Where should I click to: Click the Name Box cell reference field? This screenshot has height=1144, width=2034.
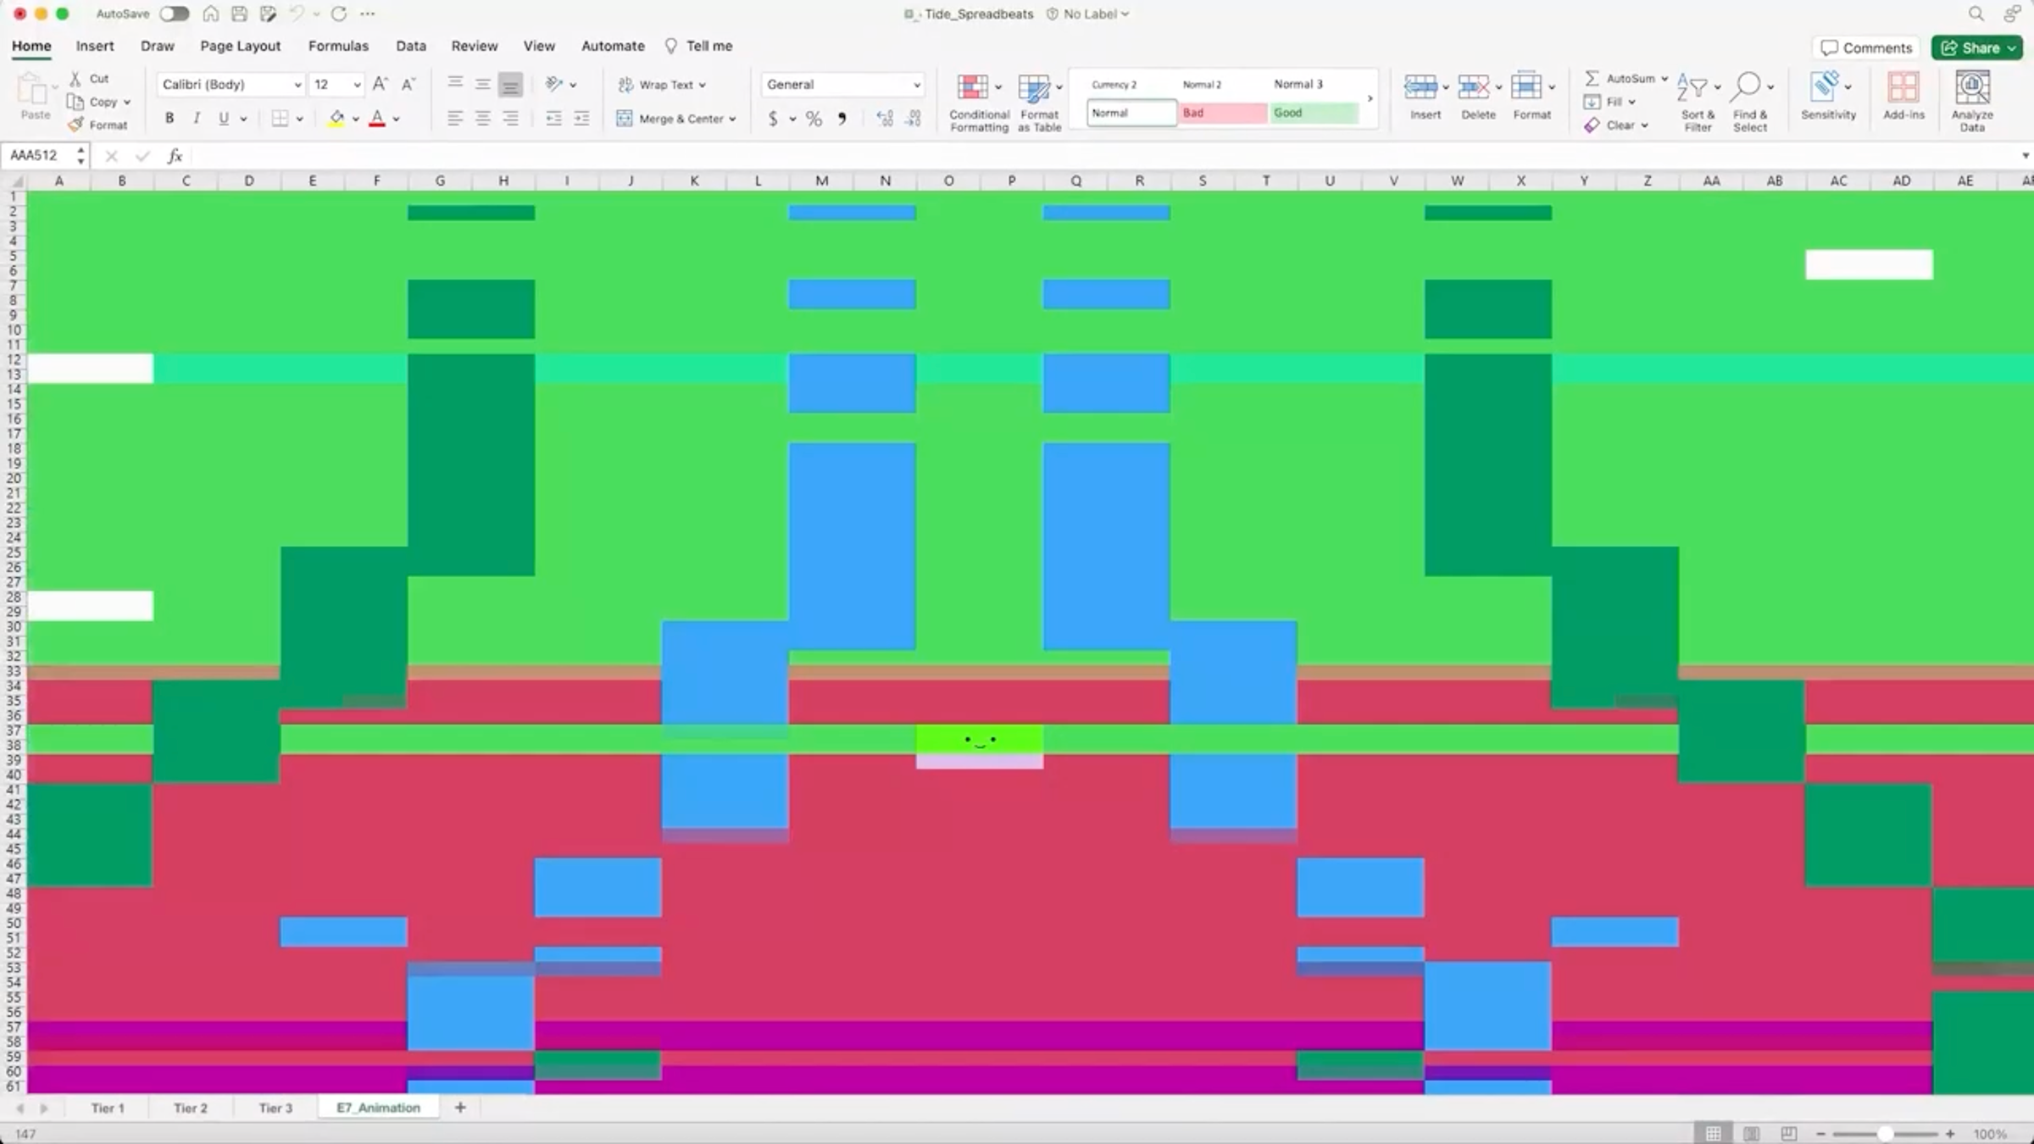tap(39, 155)
